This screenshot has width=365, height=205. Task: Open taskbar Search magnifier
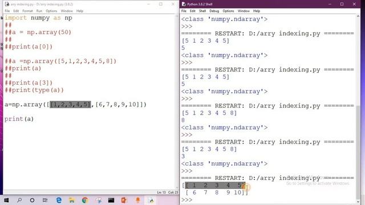pyautogui.click(x=19, y=200)
